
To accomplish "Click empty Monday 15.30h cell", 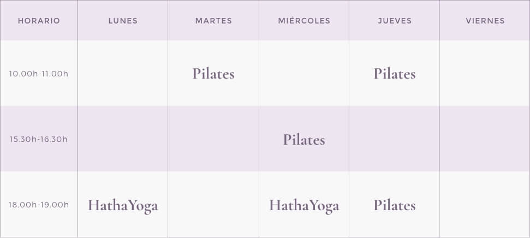I will click(123, 139).
